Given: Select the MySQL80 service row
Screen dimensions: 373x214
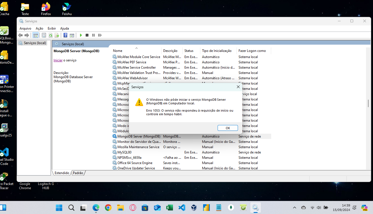Looking at the screenshot, I should click(x=191, y=152).
